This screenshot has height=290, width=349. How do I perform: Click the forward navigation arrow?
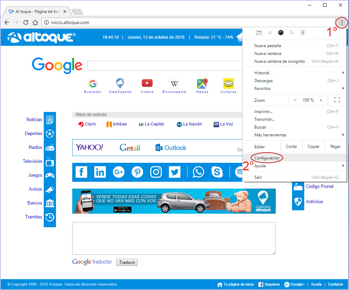tap(16, 22)
